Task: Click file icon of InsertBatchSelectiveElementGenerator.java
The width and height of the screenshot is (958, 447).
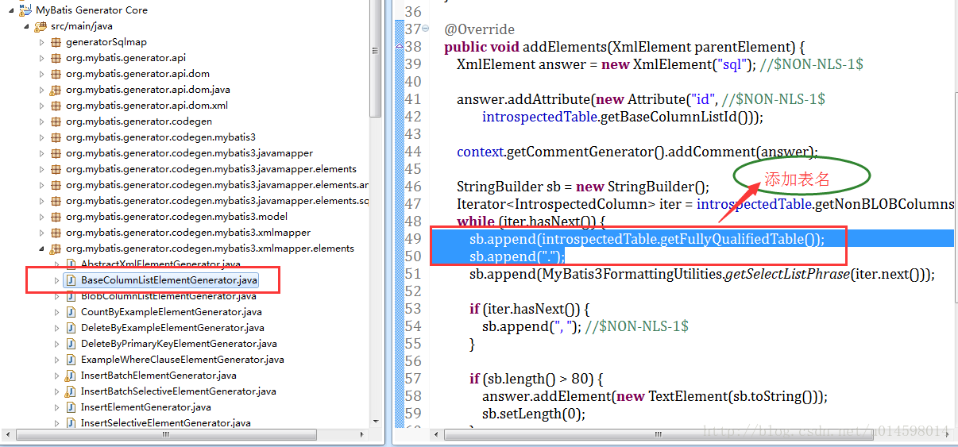Action: pyautogui.click(x=71, y=391)
